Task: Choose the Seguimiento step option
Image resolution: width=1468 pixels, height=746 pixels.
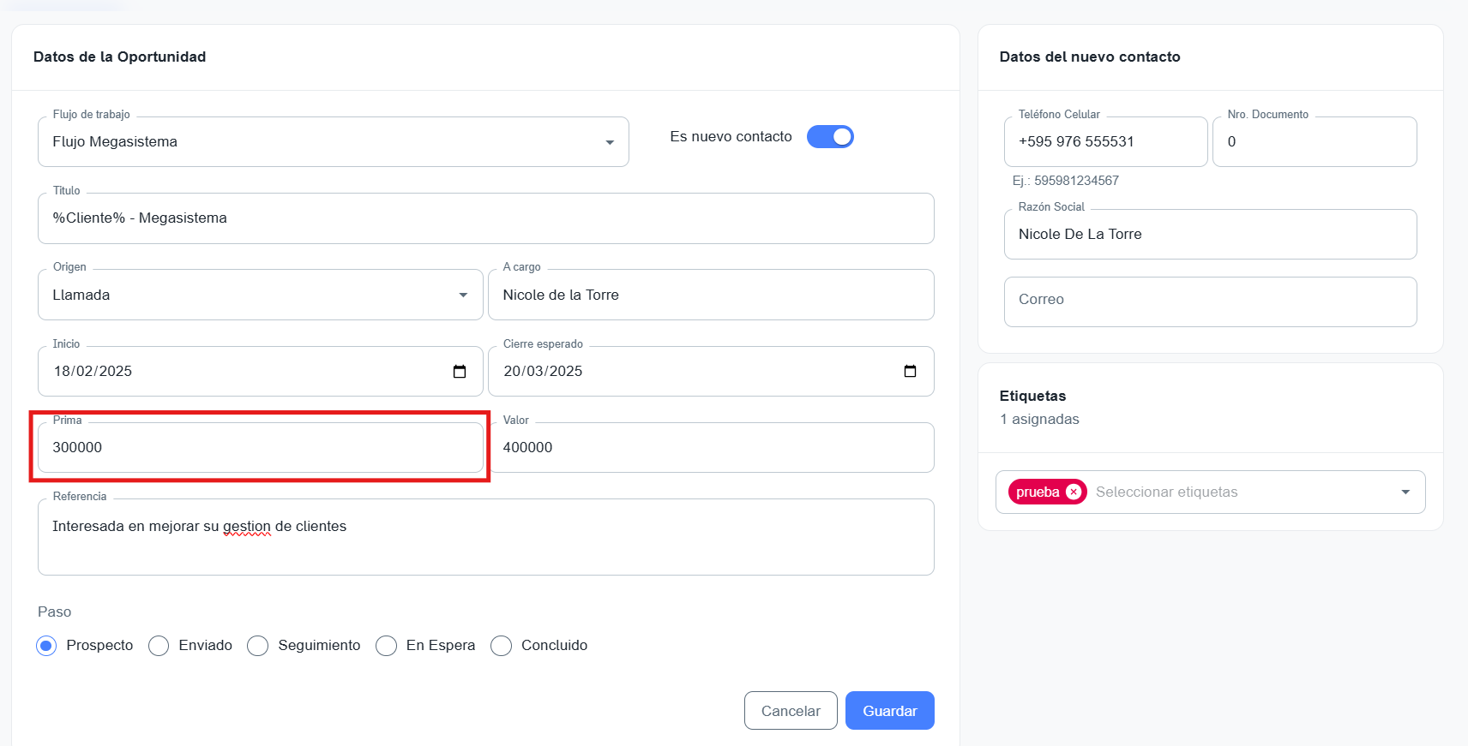Action: (x=258, y=646)
